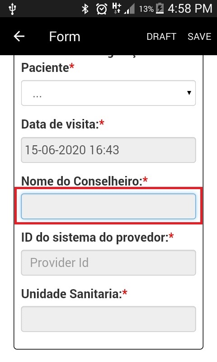Screen dimensions: 217x362
Task: Select the Data de visita field
Action: tap(108, 150)
